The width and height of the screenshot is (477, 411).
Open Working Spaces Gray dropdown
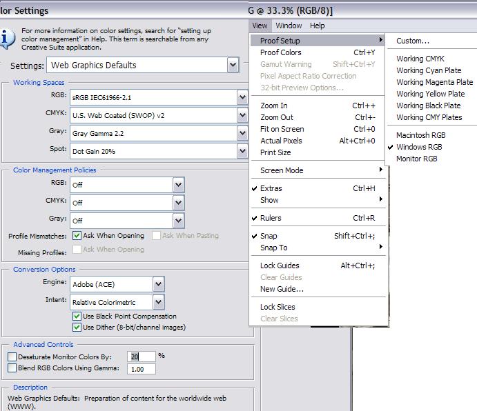[159, 133]
